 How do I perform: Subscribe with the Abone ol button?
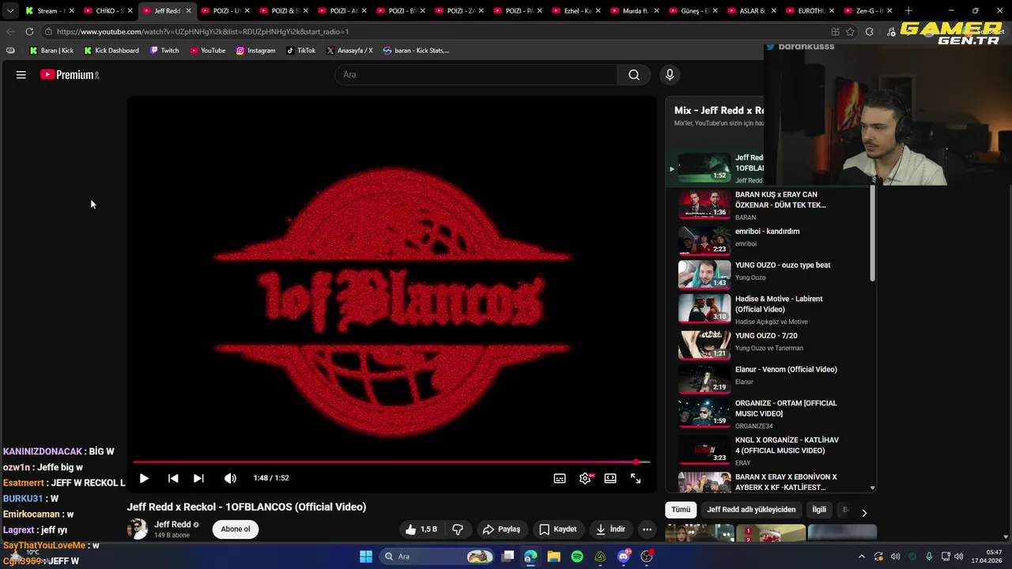pos(236,529)
